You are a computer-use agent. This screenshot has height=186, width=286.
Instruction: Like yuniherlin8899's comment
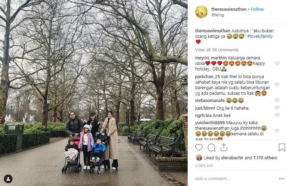[277, 130]
